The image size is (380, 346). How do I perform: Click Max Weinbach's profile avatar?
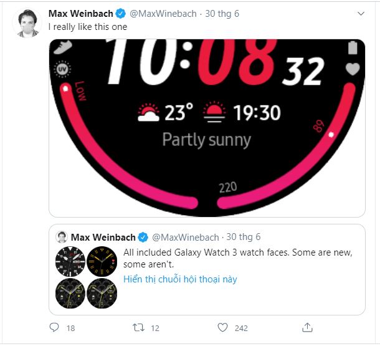(x=27, y=24)
